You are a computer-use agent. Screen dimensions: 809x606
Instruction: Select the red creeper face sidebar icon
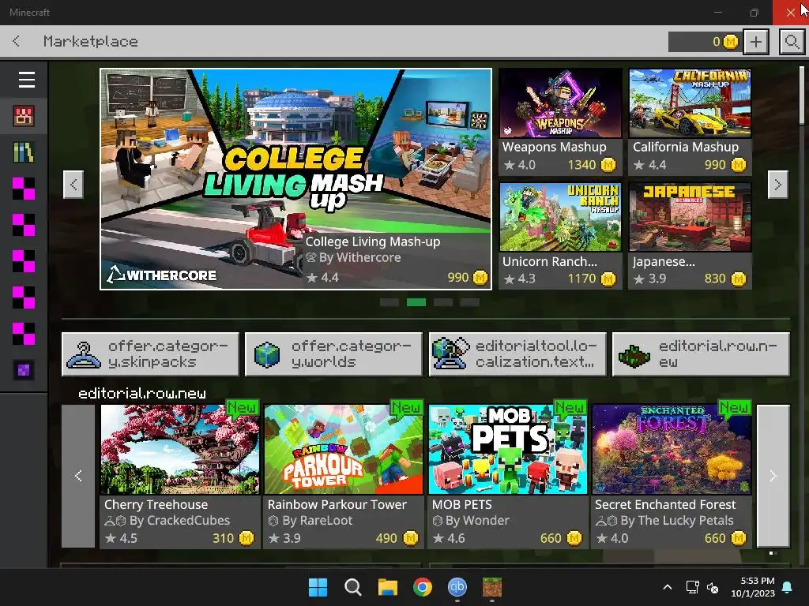pyautogui.click(x=24, y=116)
